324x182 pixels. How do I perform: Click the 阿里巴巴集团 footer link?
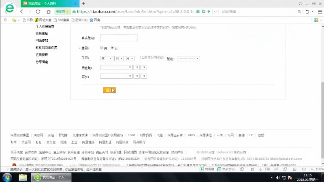click(x=20, y=135)
